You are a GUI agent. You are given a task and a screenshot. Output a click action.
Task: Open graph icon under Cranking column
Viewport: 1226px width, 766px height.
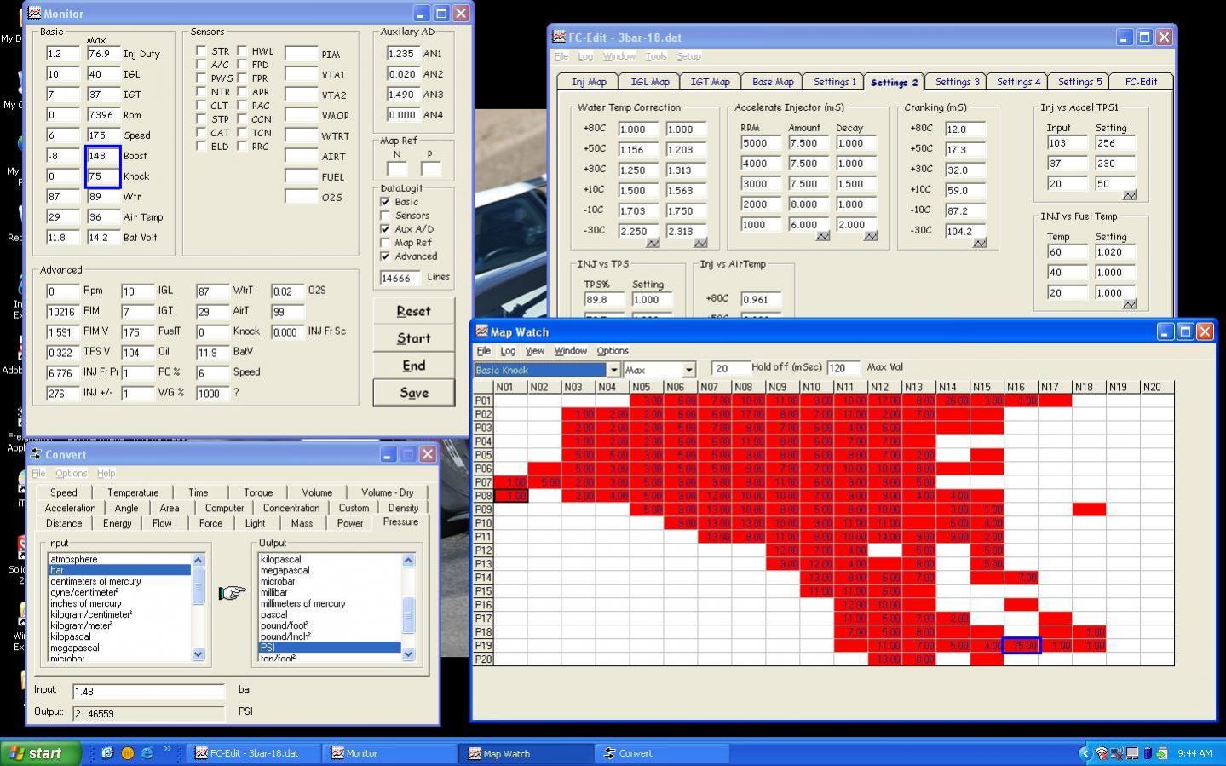980,244
